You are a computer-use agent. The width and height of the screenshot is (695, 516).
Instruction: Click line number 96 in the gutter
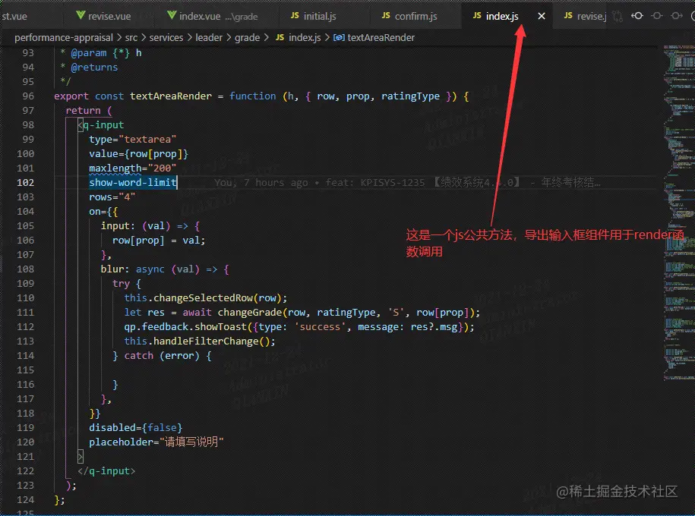click(x=28, y=96)
